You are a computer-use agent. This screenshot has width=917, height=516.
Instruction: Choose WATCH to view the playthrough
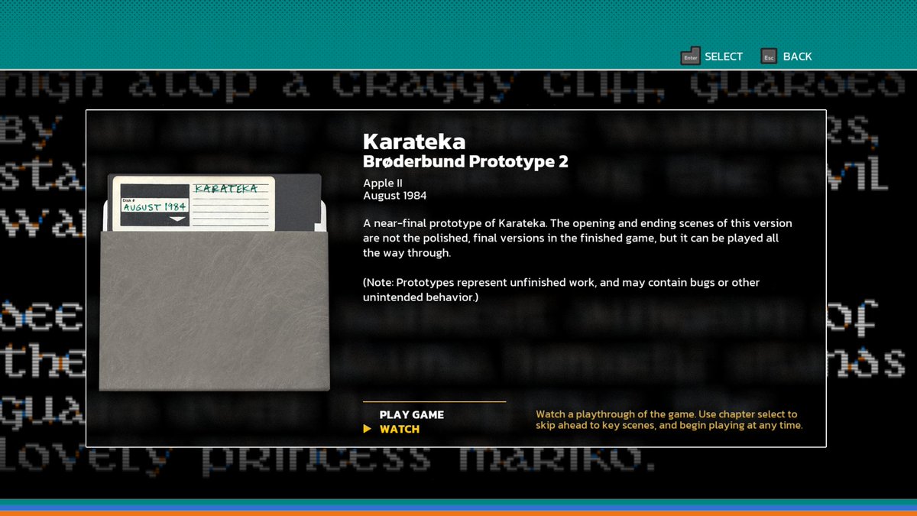tap(398, 429)
